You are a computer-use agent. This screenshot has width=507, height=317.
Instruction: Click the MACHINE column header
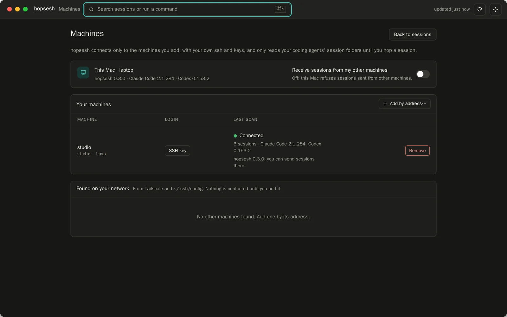[x=87, y=120]
